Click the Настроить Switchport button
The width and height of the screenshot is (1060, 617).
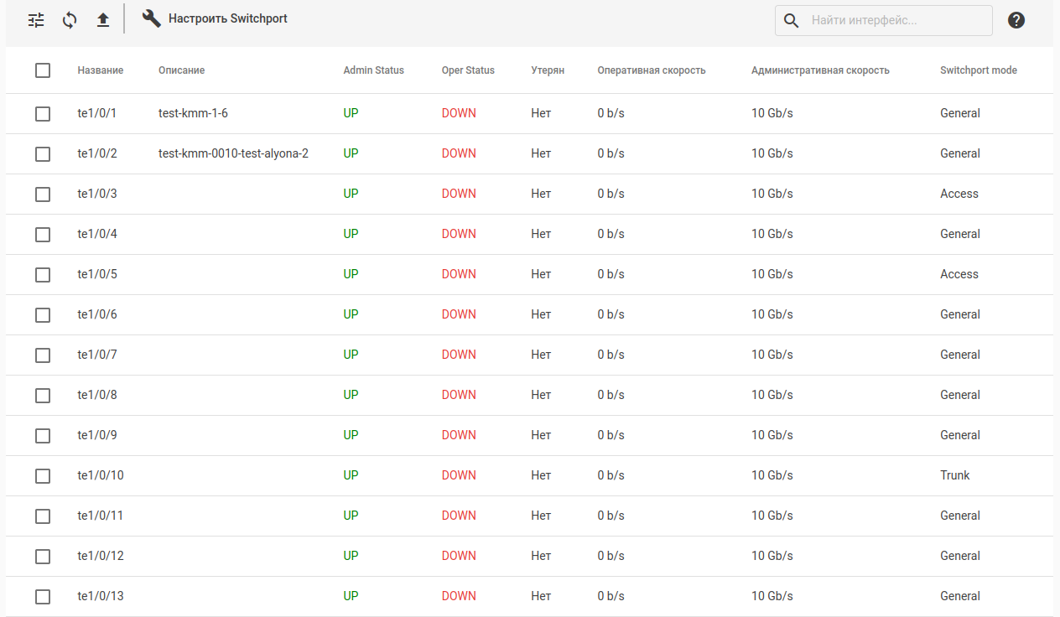(227, 18)
